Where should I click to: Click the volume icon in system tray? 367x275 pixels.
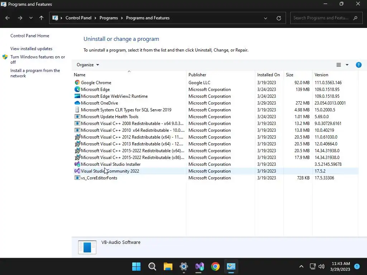[x=321, y=266]
